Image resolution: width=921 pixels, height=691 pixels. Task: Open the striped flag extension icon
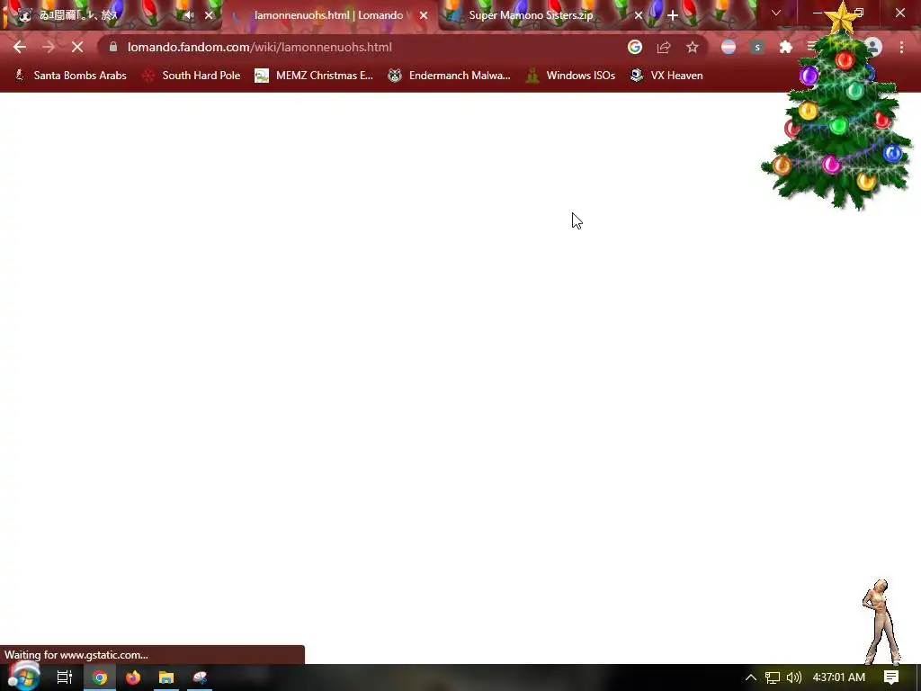tap(729, 47)
